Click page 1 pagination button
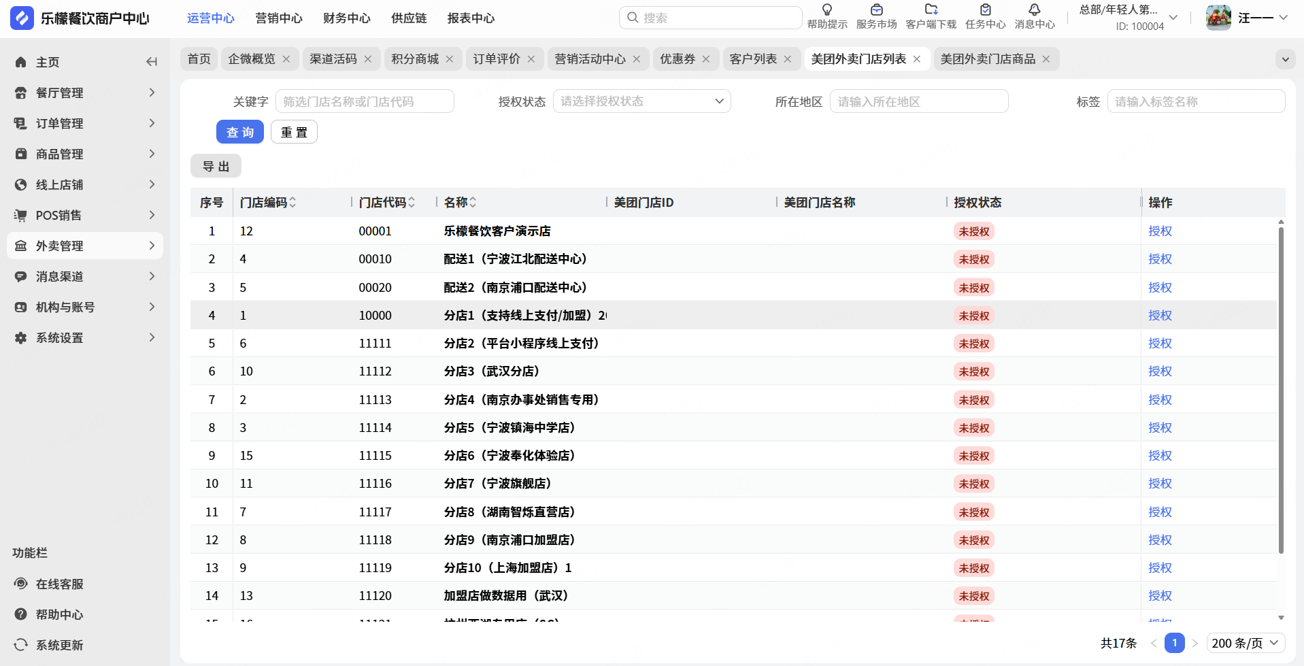 click(x=1174, y=643)
